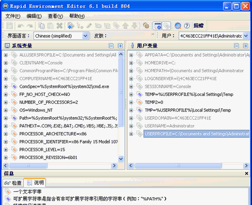Click the Move Up arrow icon

(126, 26)
